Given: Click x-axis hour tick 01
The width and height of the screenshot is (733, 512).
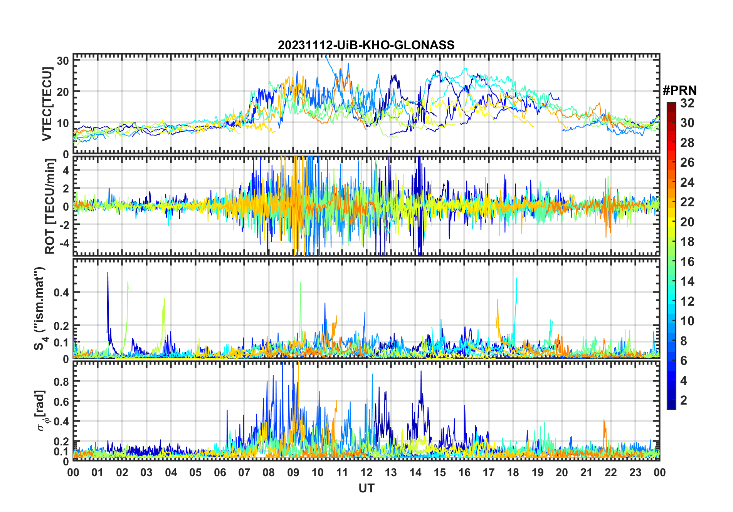Looking at the screenshot, I should [x=98, y=472].
